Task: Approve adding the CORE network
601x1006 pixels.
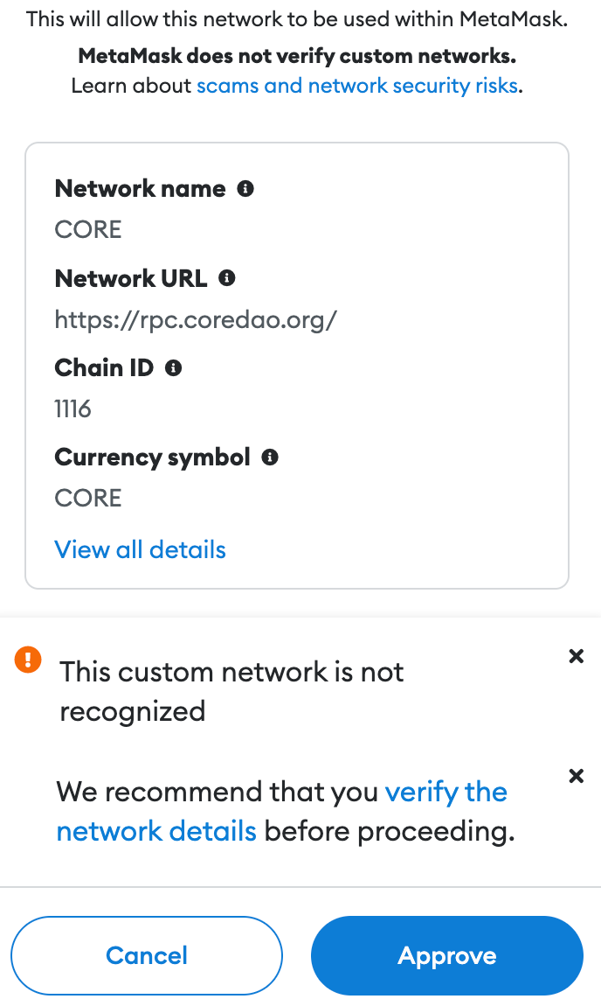Action: [x=446, y=955]
